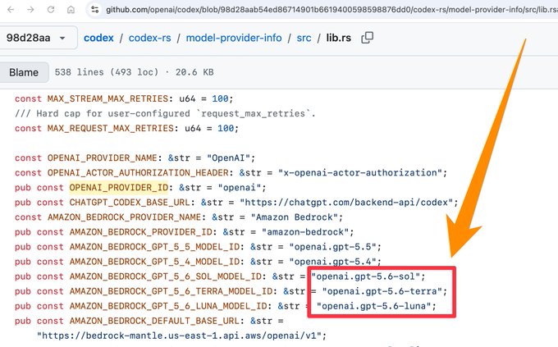Copy file path with the copy icon
Screen dimensions: 558x347
pos(368,38)
